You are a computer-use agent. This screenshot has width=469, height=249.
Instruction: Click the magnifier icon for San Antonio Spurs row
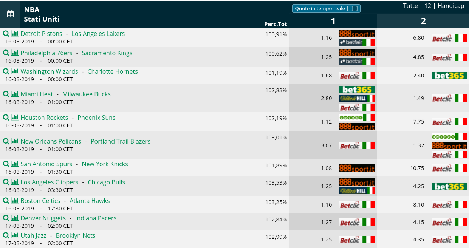pyautogui.click(x=6, y=164)
